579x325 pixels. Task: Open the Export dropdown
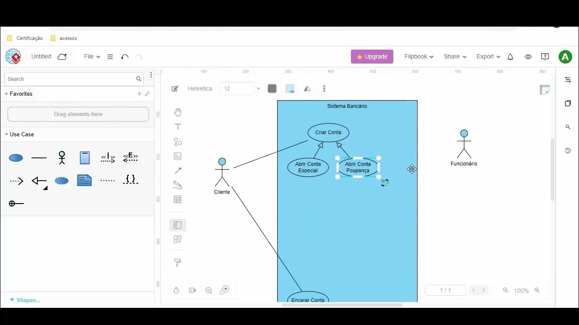[488, 56]
